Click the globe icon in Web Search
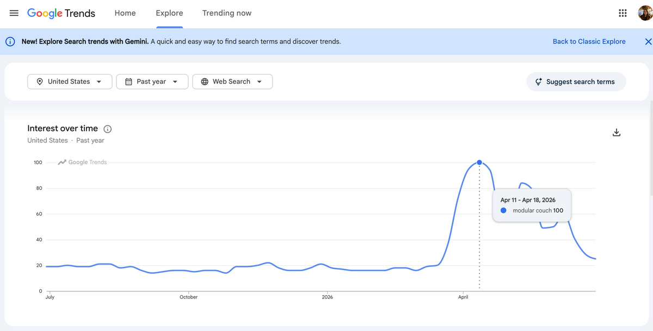The image size is (653, 331). (x=205, y=82)
